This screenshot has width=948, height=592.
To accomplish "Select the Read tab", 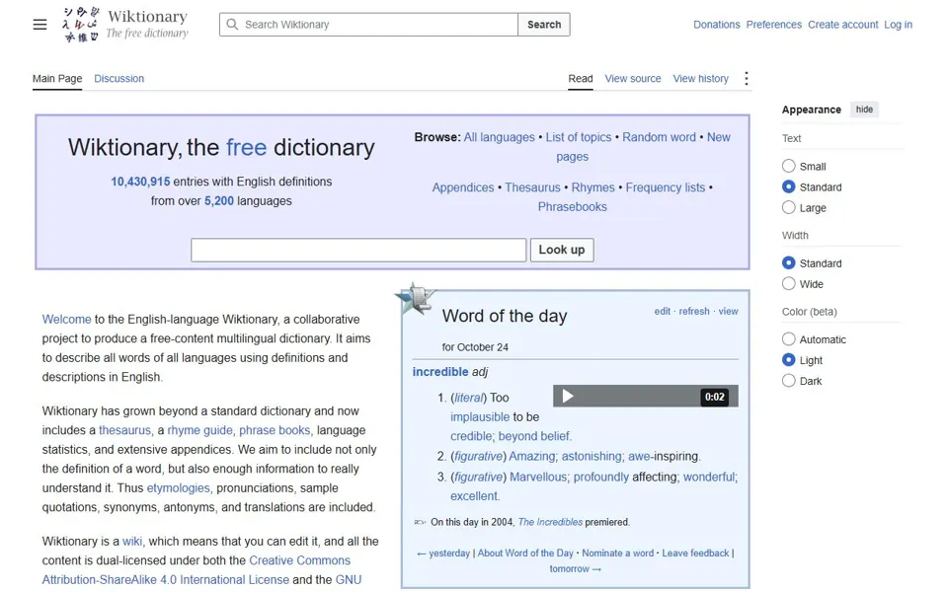I will coord(581,79).
